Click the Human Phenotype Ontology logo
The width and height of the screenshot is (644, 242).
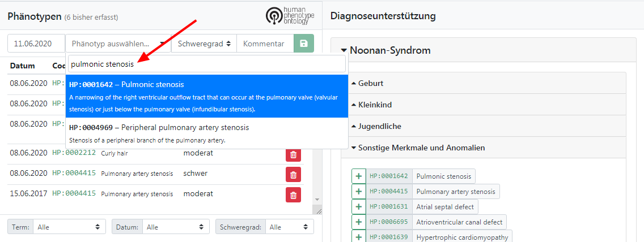290,15
